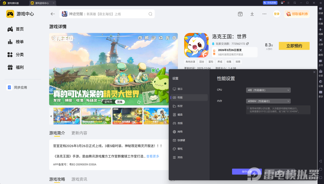Image resolution: width=324 pixels, height=184 pixels.
Task: Open 其他 other settings
Action: [189, 157]
